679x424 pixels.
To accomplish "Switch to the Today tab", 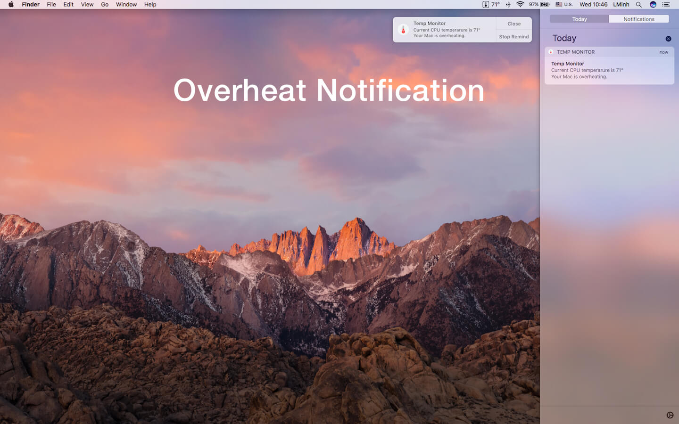I will pyautogui.click(x=580, y=19).
